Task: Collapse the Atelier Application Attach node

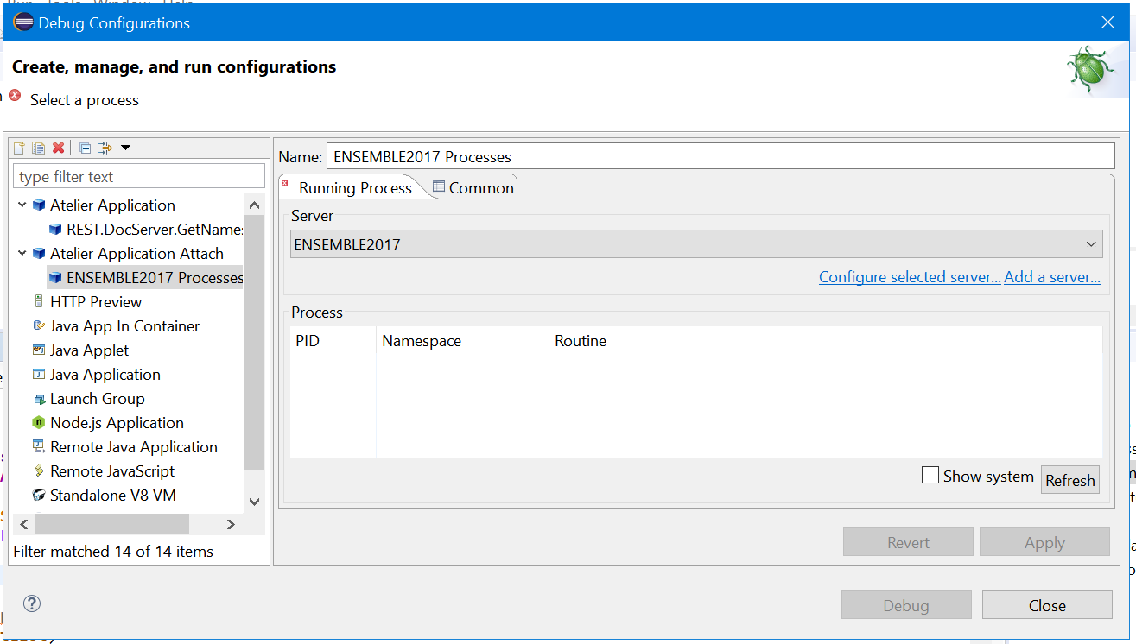Action: click(22, 254)
